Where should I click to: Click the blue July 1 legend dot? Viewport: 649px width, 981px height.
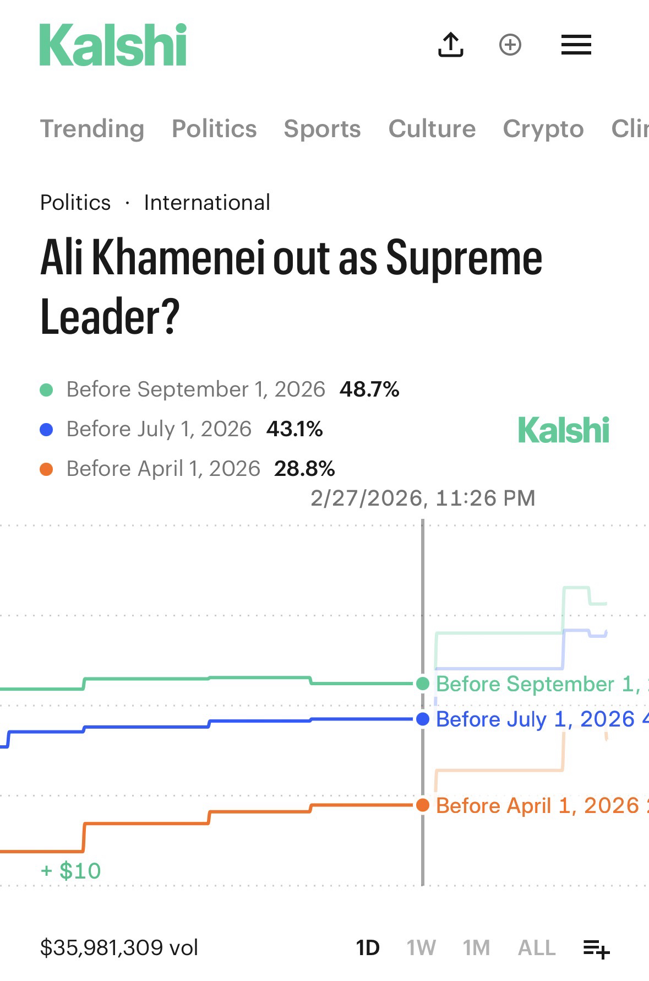47,430
